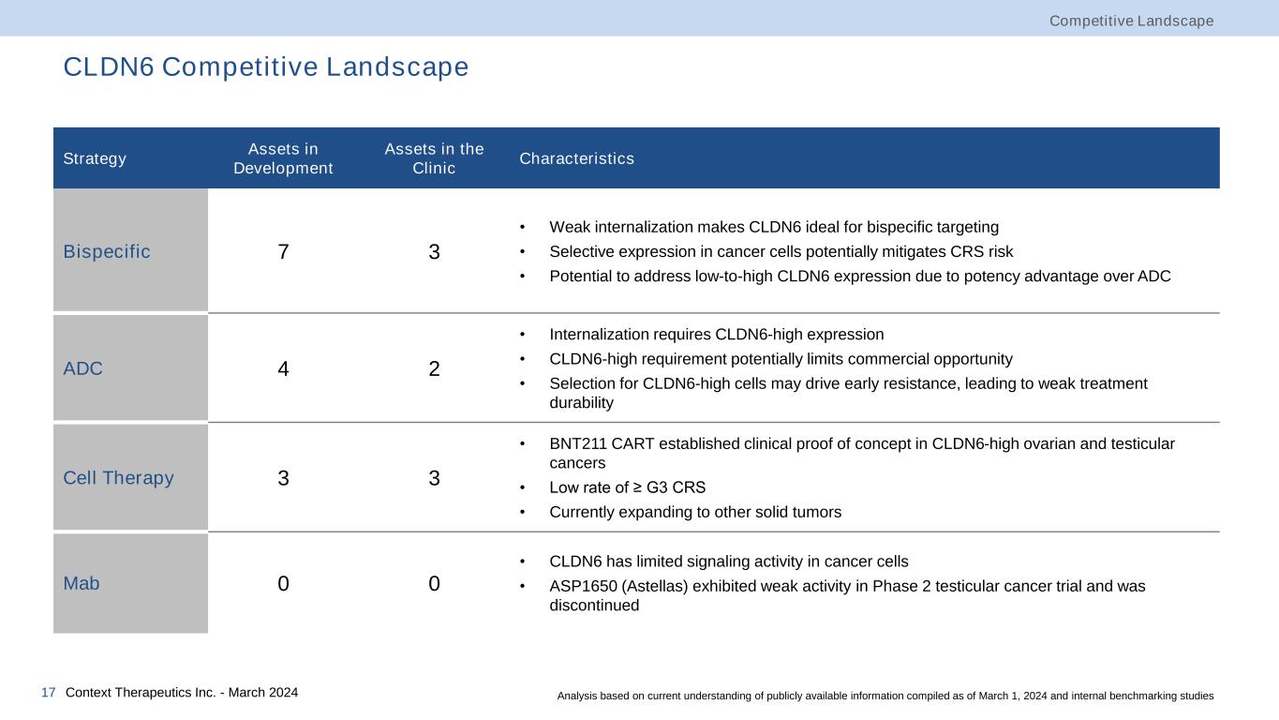Image resolution: width=1279 pixels, height=720 pixels.
Task: Select the number 2 for ADC clinic assets
Action: [434, 369]
